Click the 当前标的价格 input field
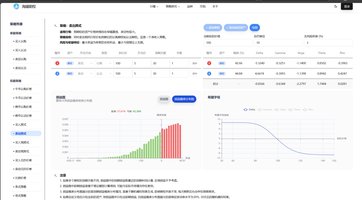The image size is (362, 200). point(228,43)
